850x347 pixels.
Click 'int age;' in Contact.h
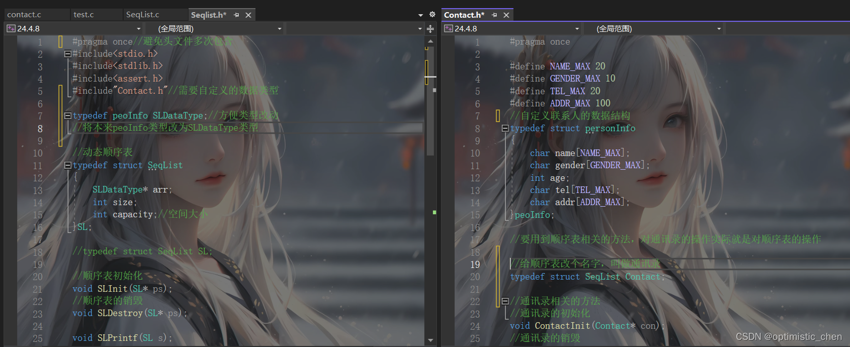pos(550,178)
